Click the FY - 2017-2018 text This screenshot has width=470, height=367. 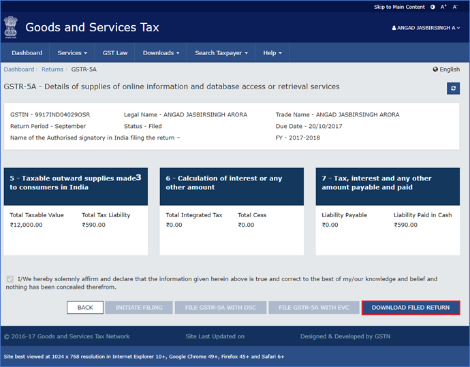298,138
